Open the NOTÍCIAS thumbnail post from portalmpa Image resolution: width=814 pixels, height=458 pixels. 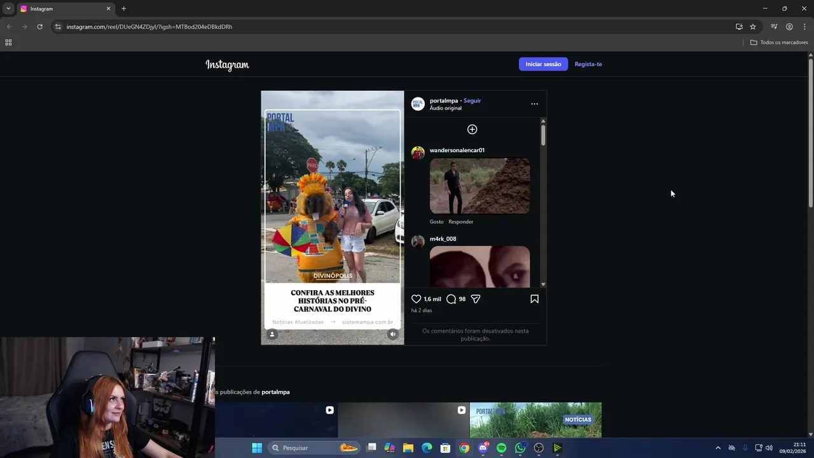535,420
